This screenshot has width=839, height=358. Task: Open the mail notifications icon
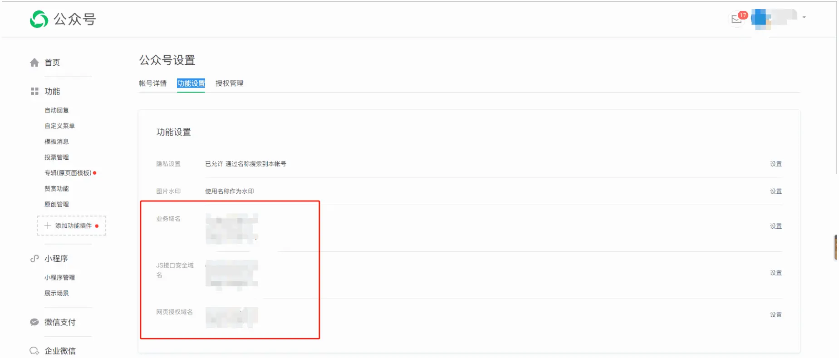point(736,19)
